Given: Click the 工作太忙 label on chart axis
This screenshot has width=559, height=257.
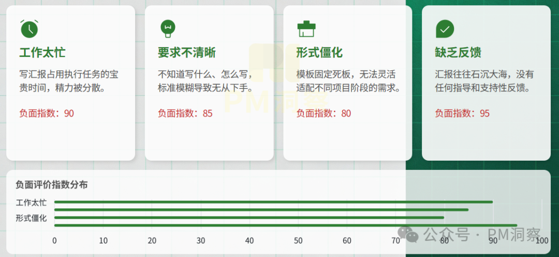Looking at the screenshot, I should 31,203.
